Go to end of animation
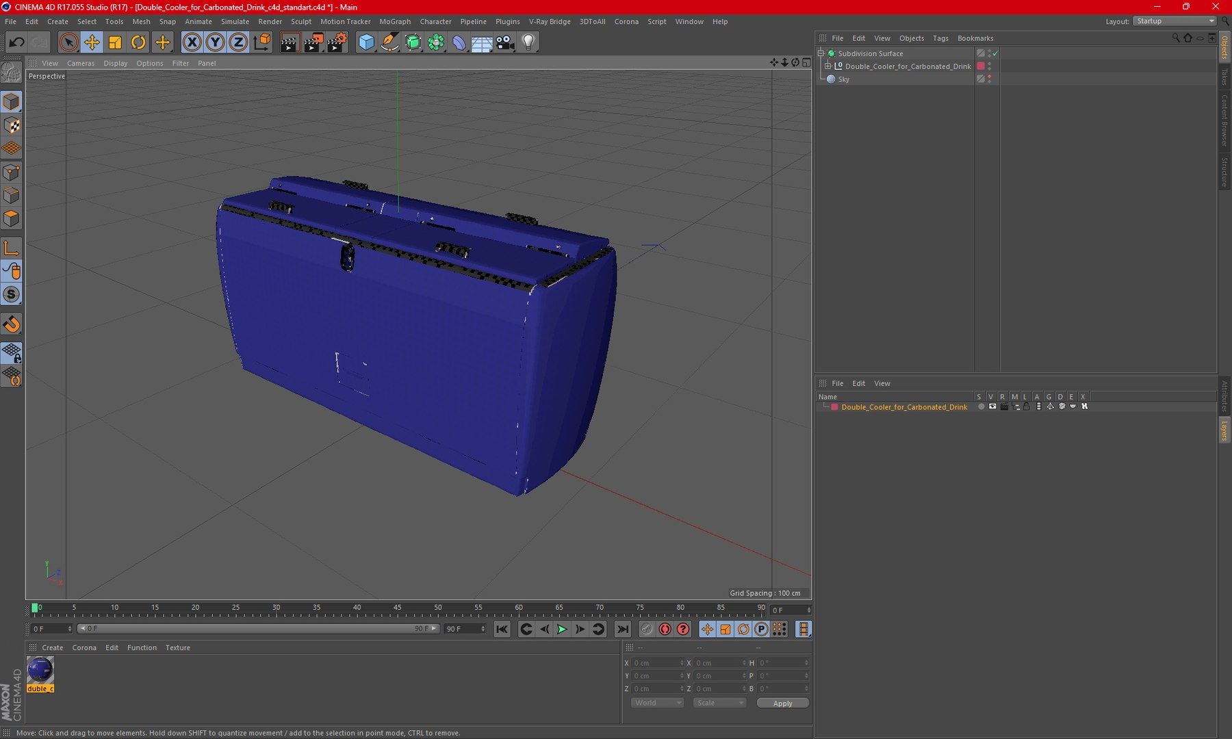The image size is (1232, 739). point(622,629)
